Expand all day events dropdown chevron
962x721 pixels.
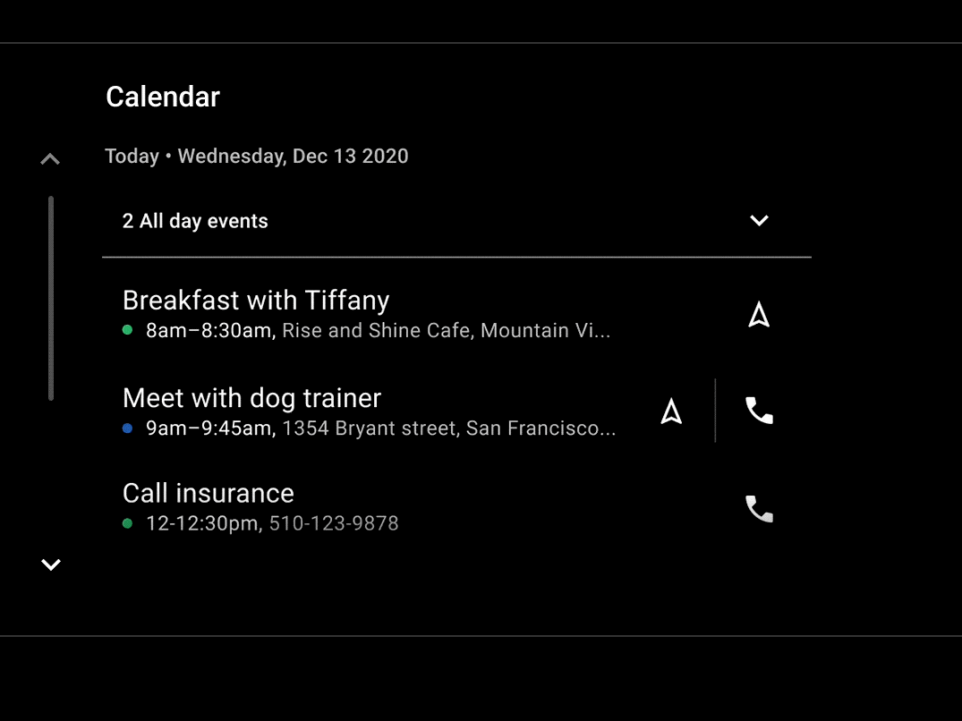pos(759,221)
